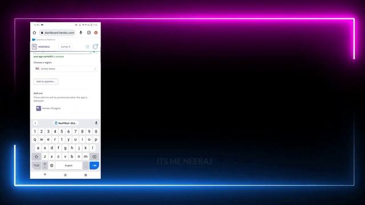Open the dashboard.heroku.com address bar
The height and width of the screenshot is (205, 365).
(x=58, y=33)
